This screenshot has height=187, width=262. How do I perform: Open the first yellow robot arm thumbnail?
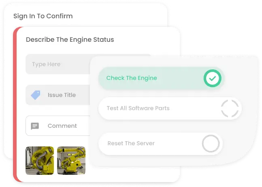(x=40, y=161)
